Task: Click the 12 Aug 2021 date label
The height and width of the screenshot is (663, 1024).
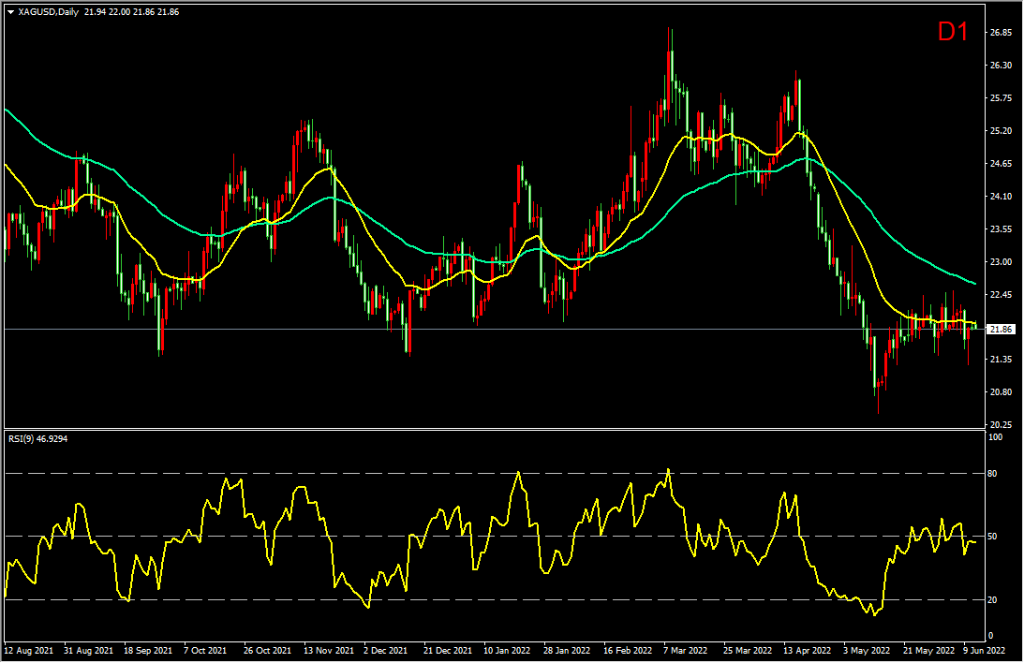Action: coord(29,651)
